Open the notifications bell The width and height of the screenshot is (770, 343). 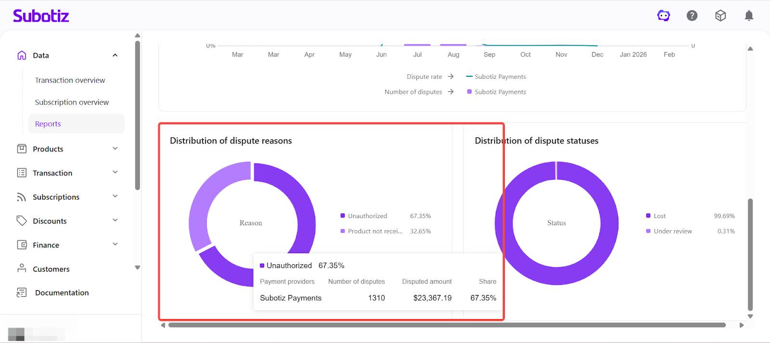749,16
